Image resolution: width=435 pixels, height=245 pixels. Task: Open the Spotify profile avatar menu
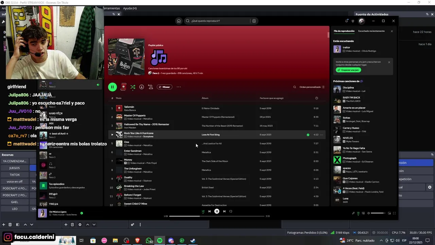tap(361, 21)
